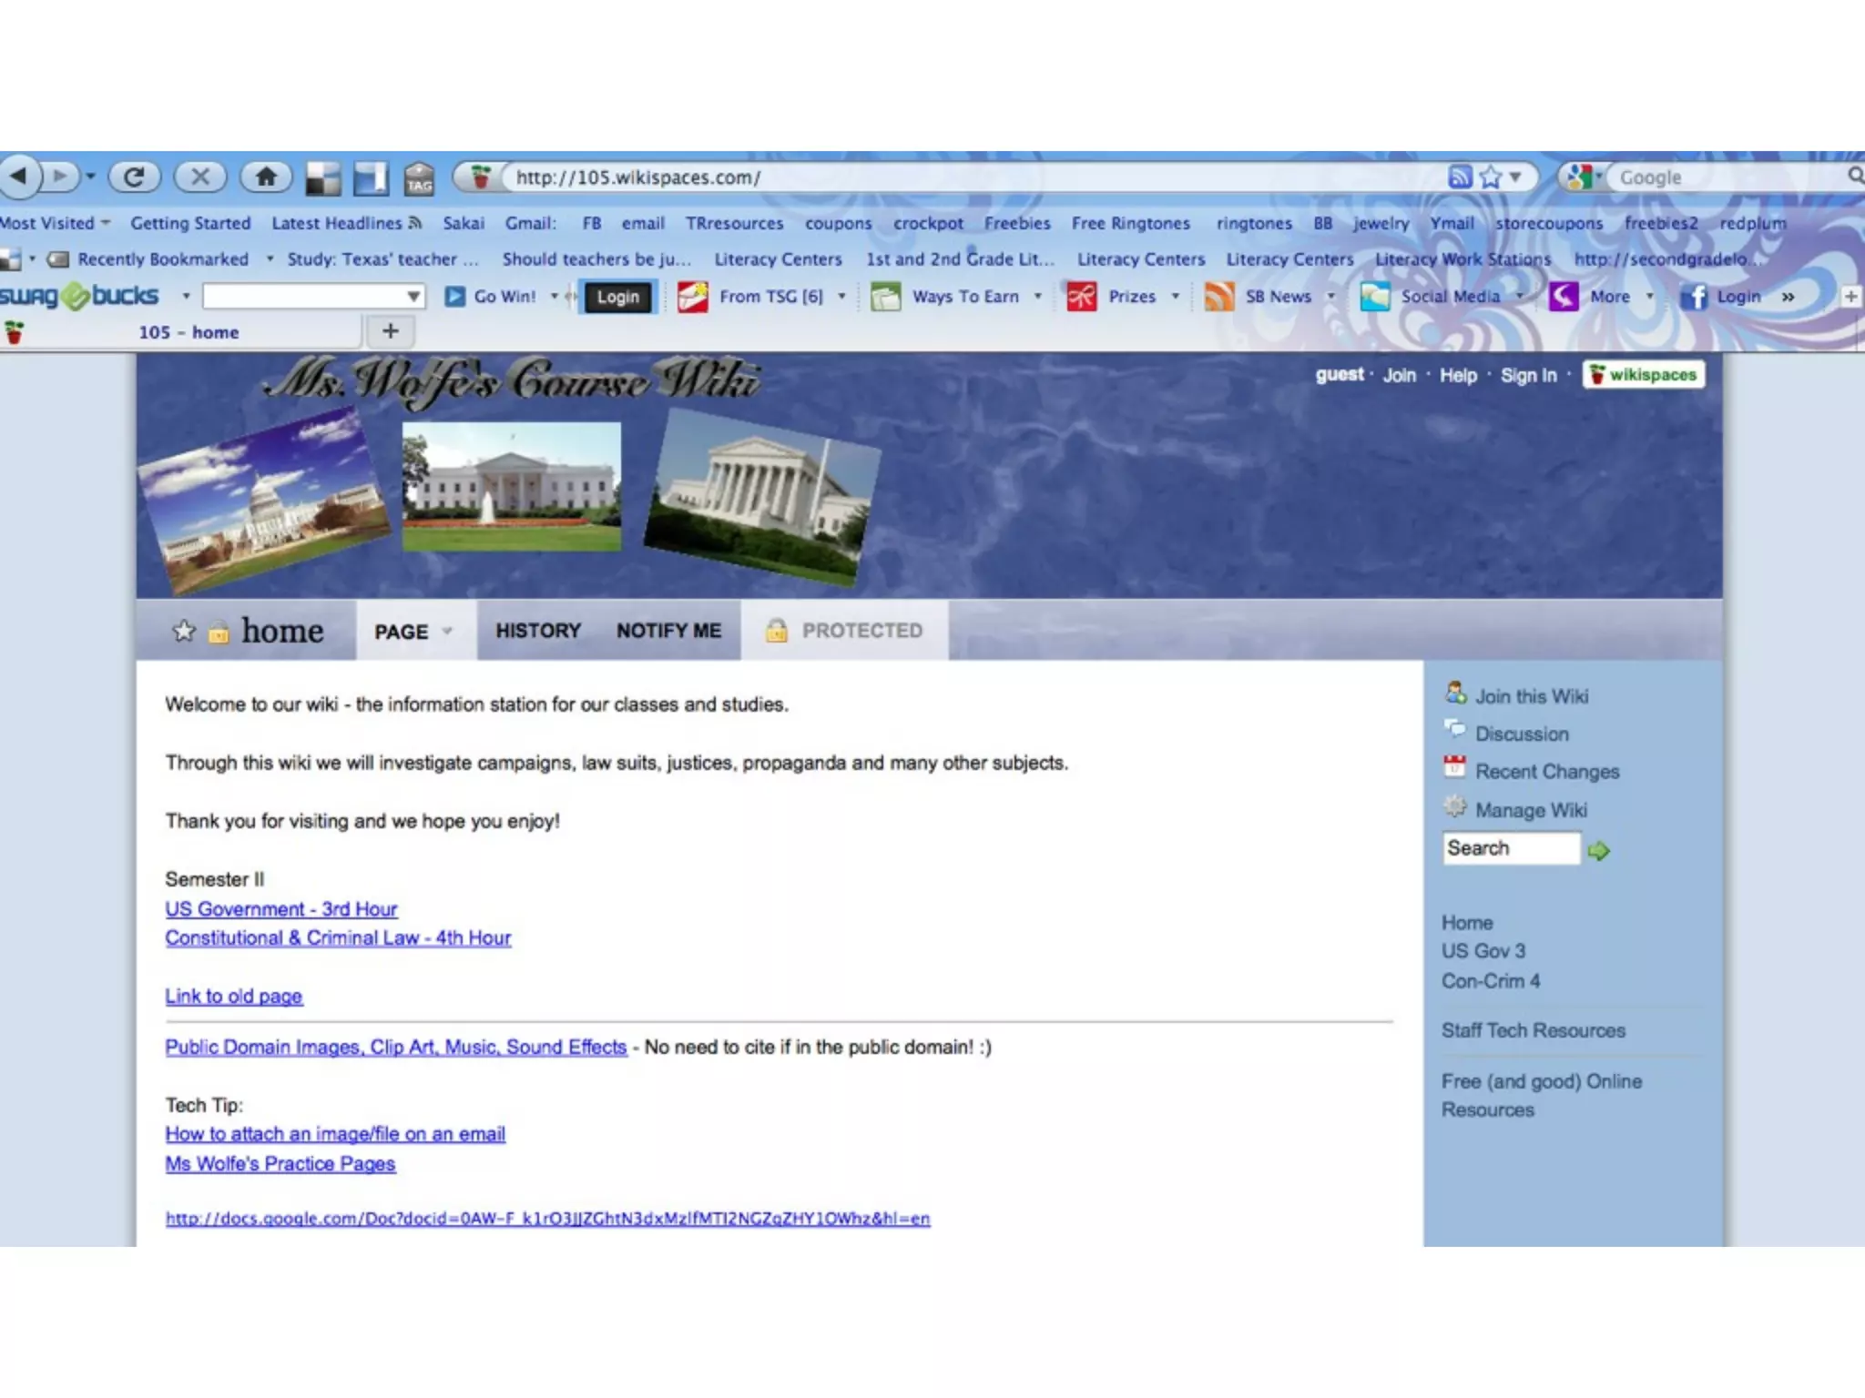1865x1398 pixels.
Task: Open the NOTIFY ME tab
Action: 668,631
